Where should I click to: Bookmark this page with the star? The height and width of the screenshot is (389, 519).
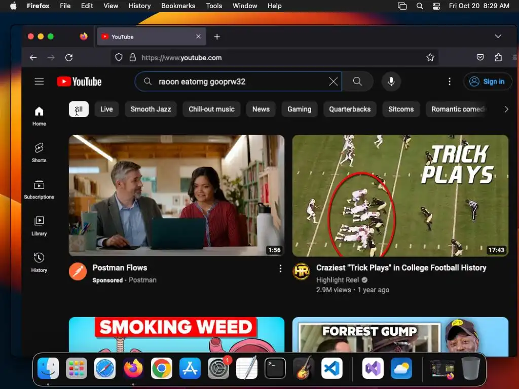pyautogui.click(x=430, y=58)
